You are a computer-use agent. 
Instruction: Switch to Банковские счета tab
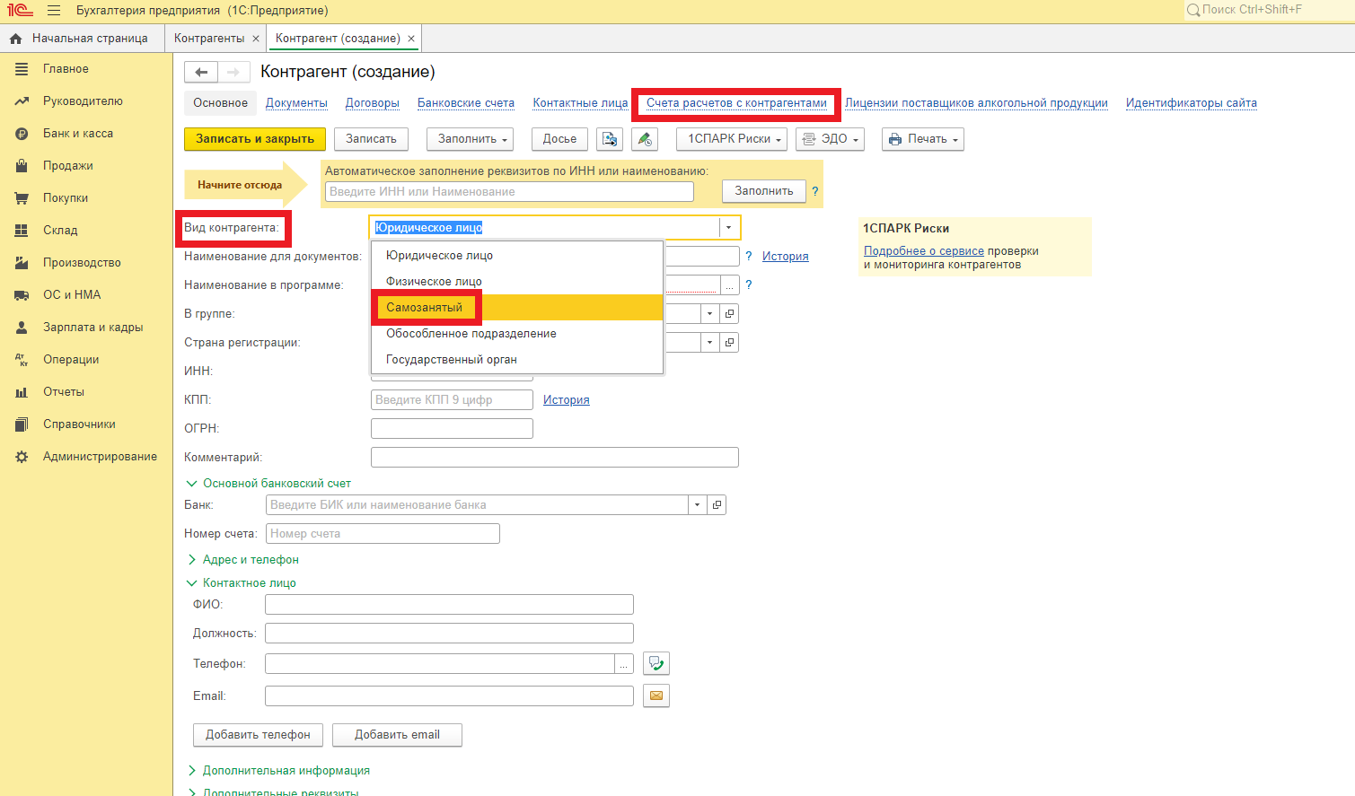tap(465, 103)
